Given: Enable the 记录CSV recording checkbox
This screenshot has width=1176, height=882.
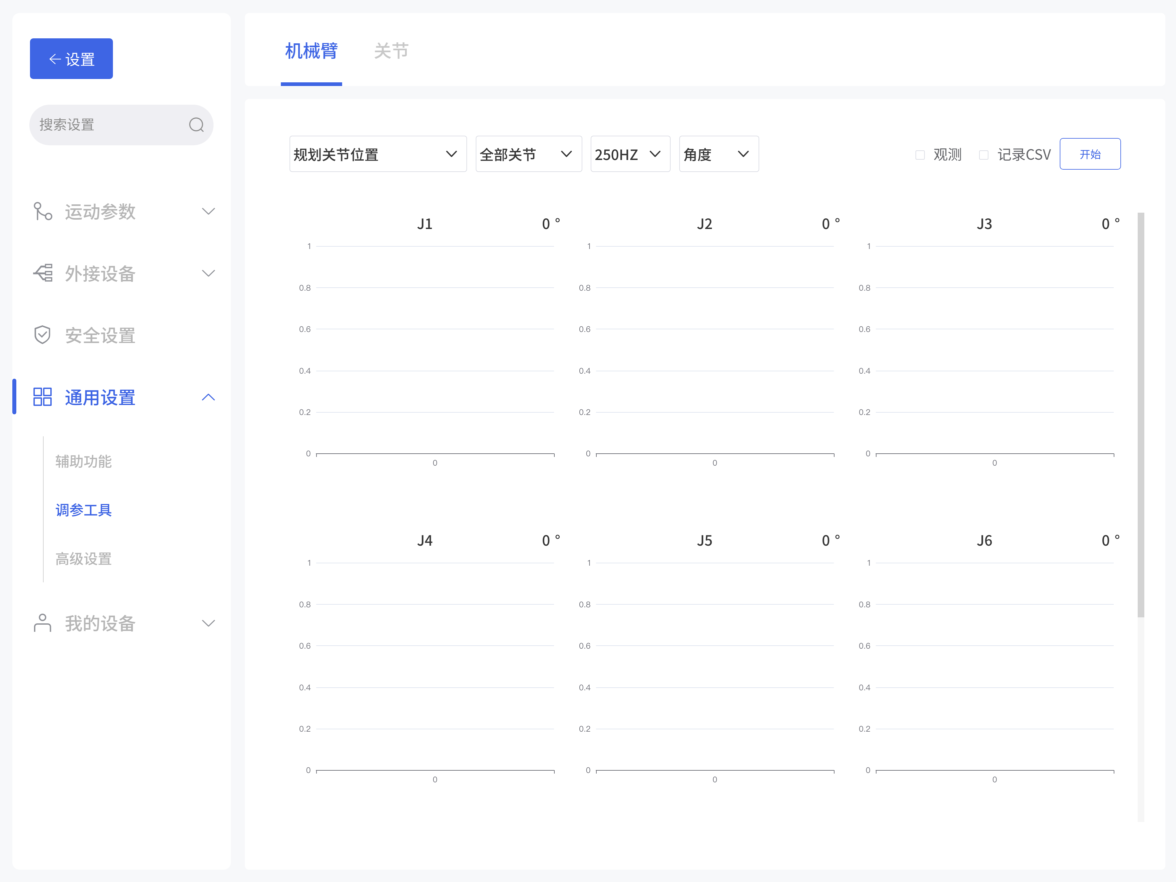Looking at the screenshot, I should coord(983,154).
